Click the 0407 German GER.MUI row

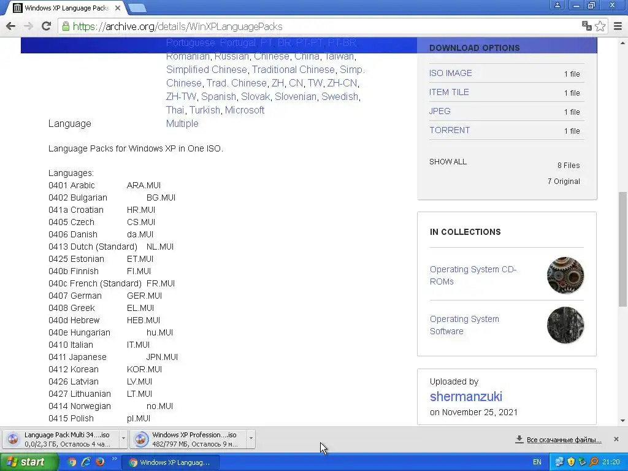point(105,296)
